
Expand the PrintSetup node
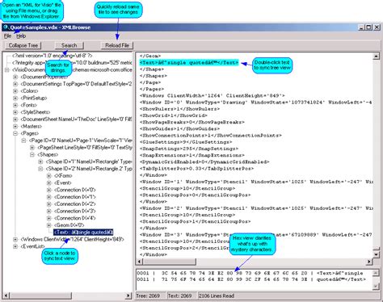[15, 98]
